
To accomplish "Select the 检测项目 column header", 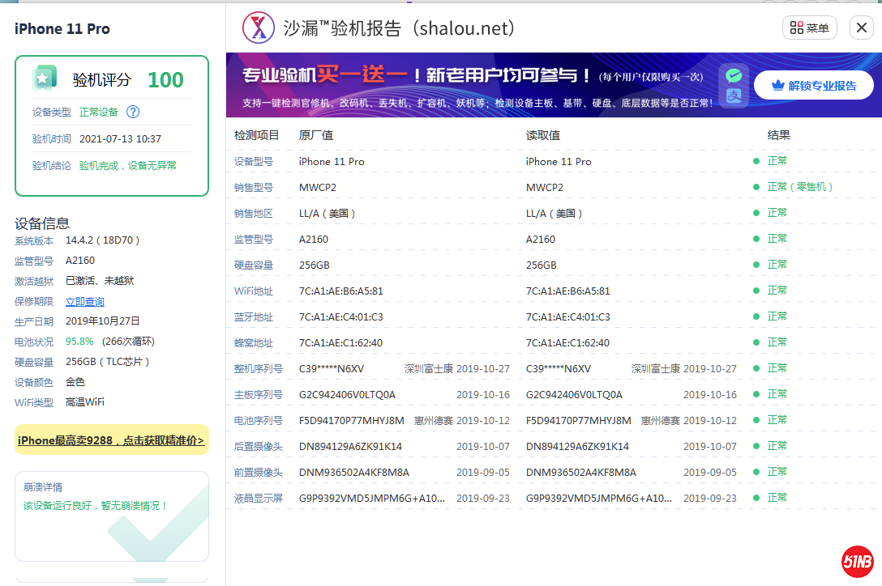I will click(256, 135).
